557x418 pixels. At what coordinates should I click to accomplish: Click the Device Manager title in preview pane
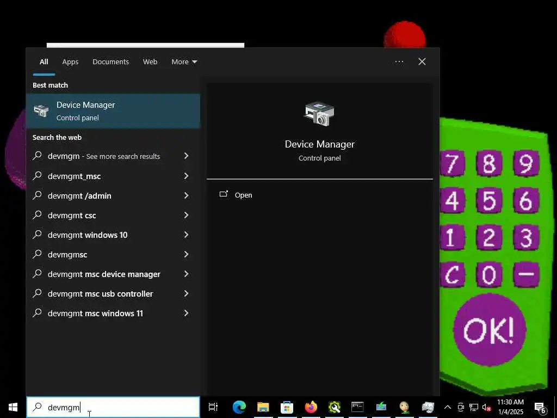(x=320, y=144)
